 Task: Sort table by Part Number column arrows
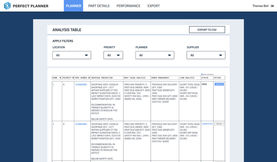[89, 78]
